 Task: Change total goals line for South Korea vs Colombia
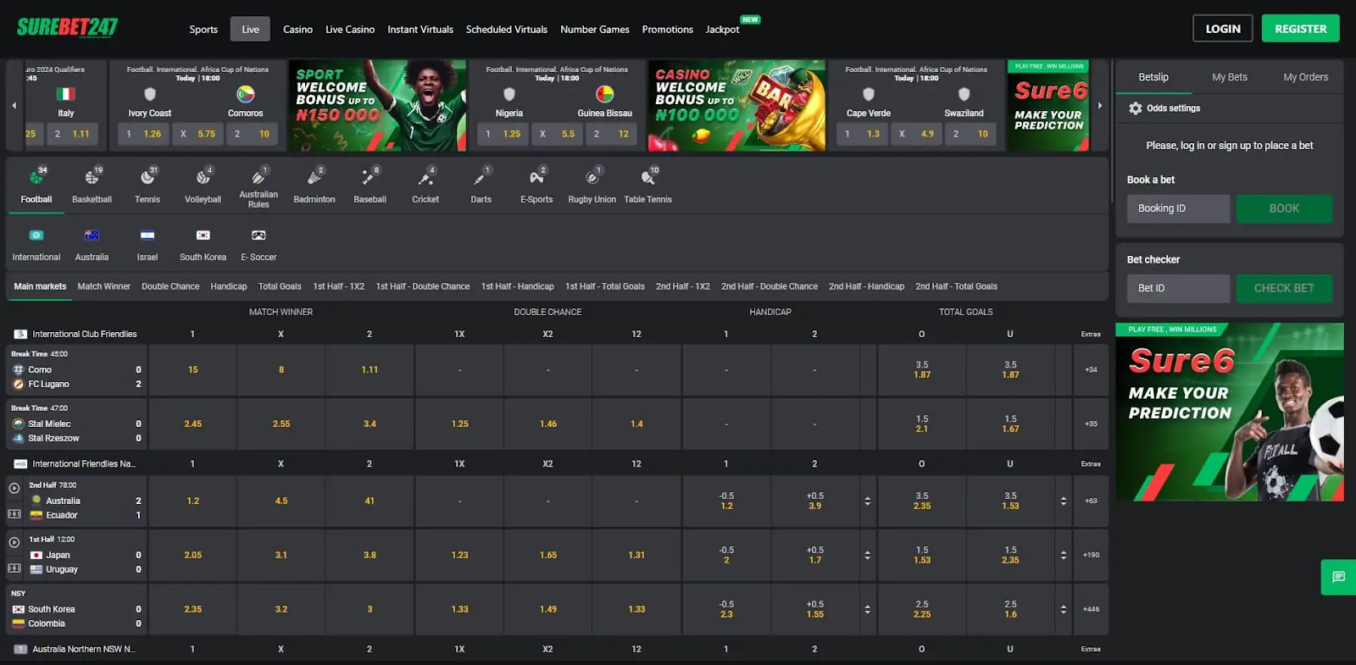coord(1064,610)
